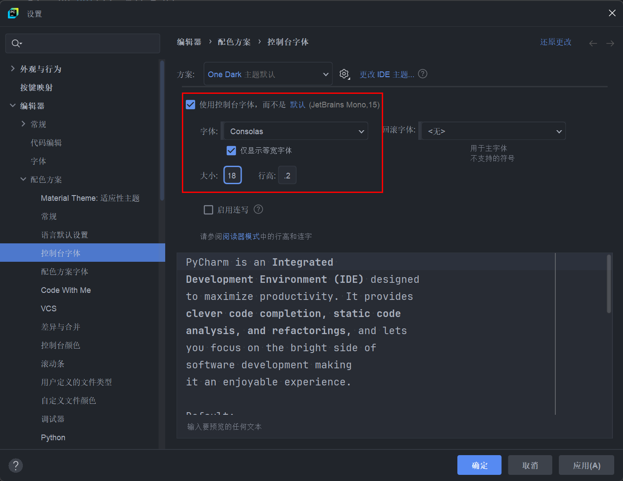The width and height of the screenshot is (623, 481).
Task: Select 用户定义的文件类型 tree item
Action: pyautogui.click(x=76, y=382)
